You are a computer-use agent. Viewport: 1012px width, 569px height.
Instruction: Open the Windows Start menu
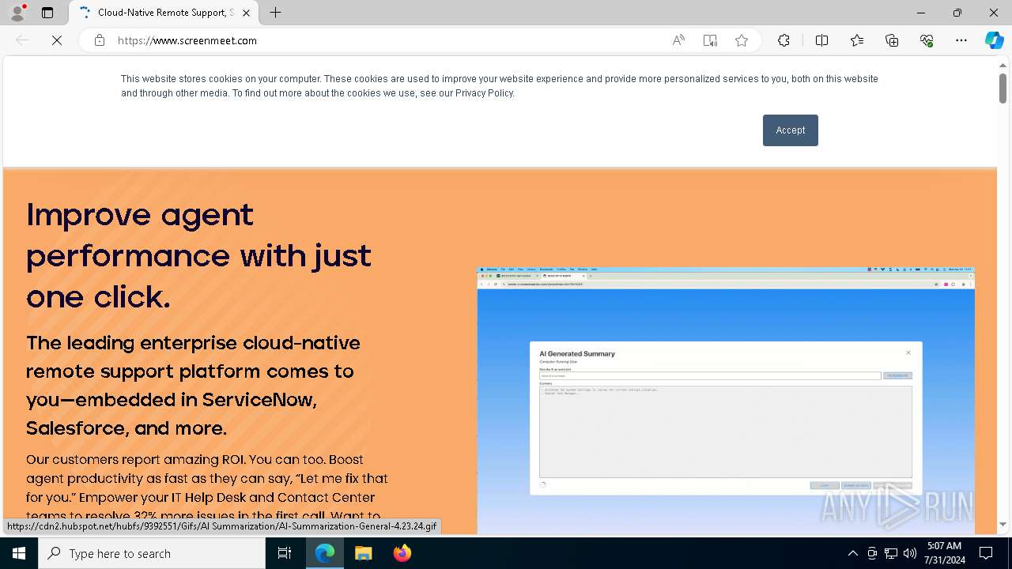(x=19, y=553)
